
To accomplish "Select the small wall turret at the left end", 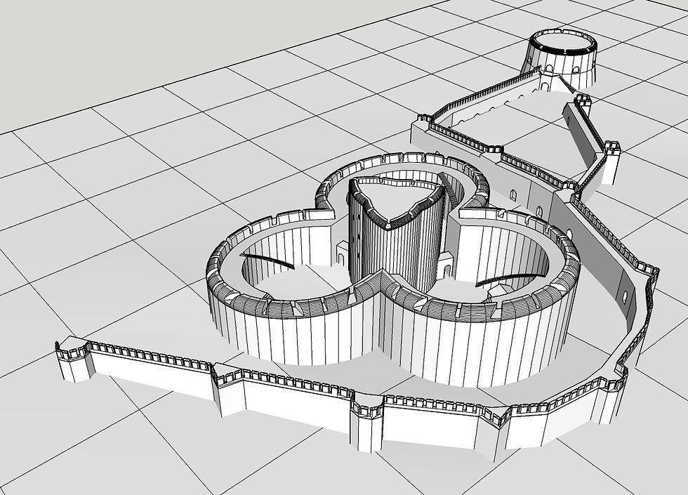I will click(x=74, y=359).
